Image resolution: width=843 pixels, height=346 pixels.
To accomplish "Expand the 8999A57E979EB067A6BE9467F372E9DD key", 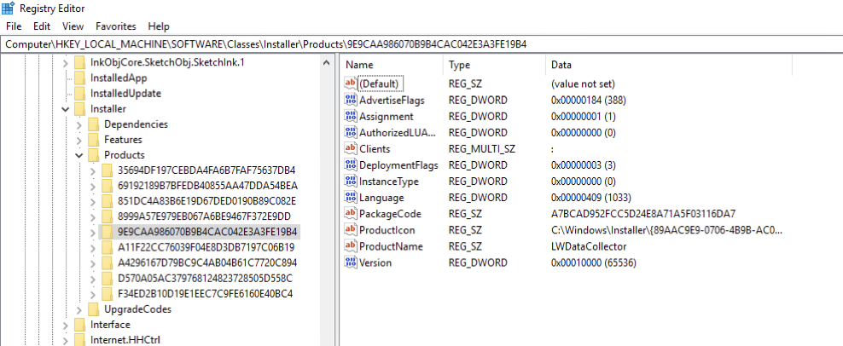I will [x=93, y=216].
